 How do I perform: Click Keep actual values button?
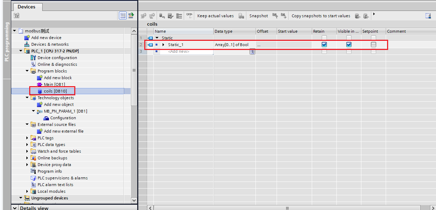tap(215, 16)
